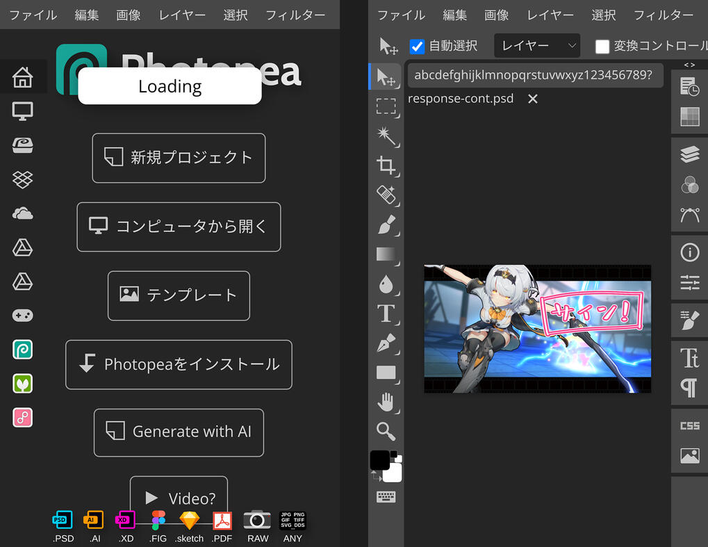Select the response-cont.psd document tab
Screen dimensions: 708x547
[x=461, y=99]
